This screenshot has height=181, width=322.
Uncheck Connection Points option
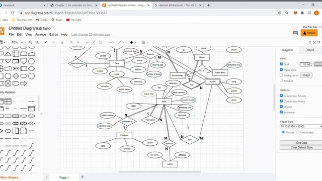click(281, 101)
